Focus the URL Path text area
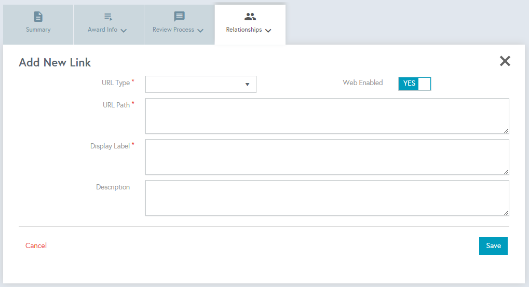The height and width of the screenshot is (287, 529). (327, 116)
